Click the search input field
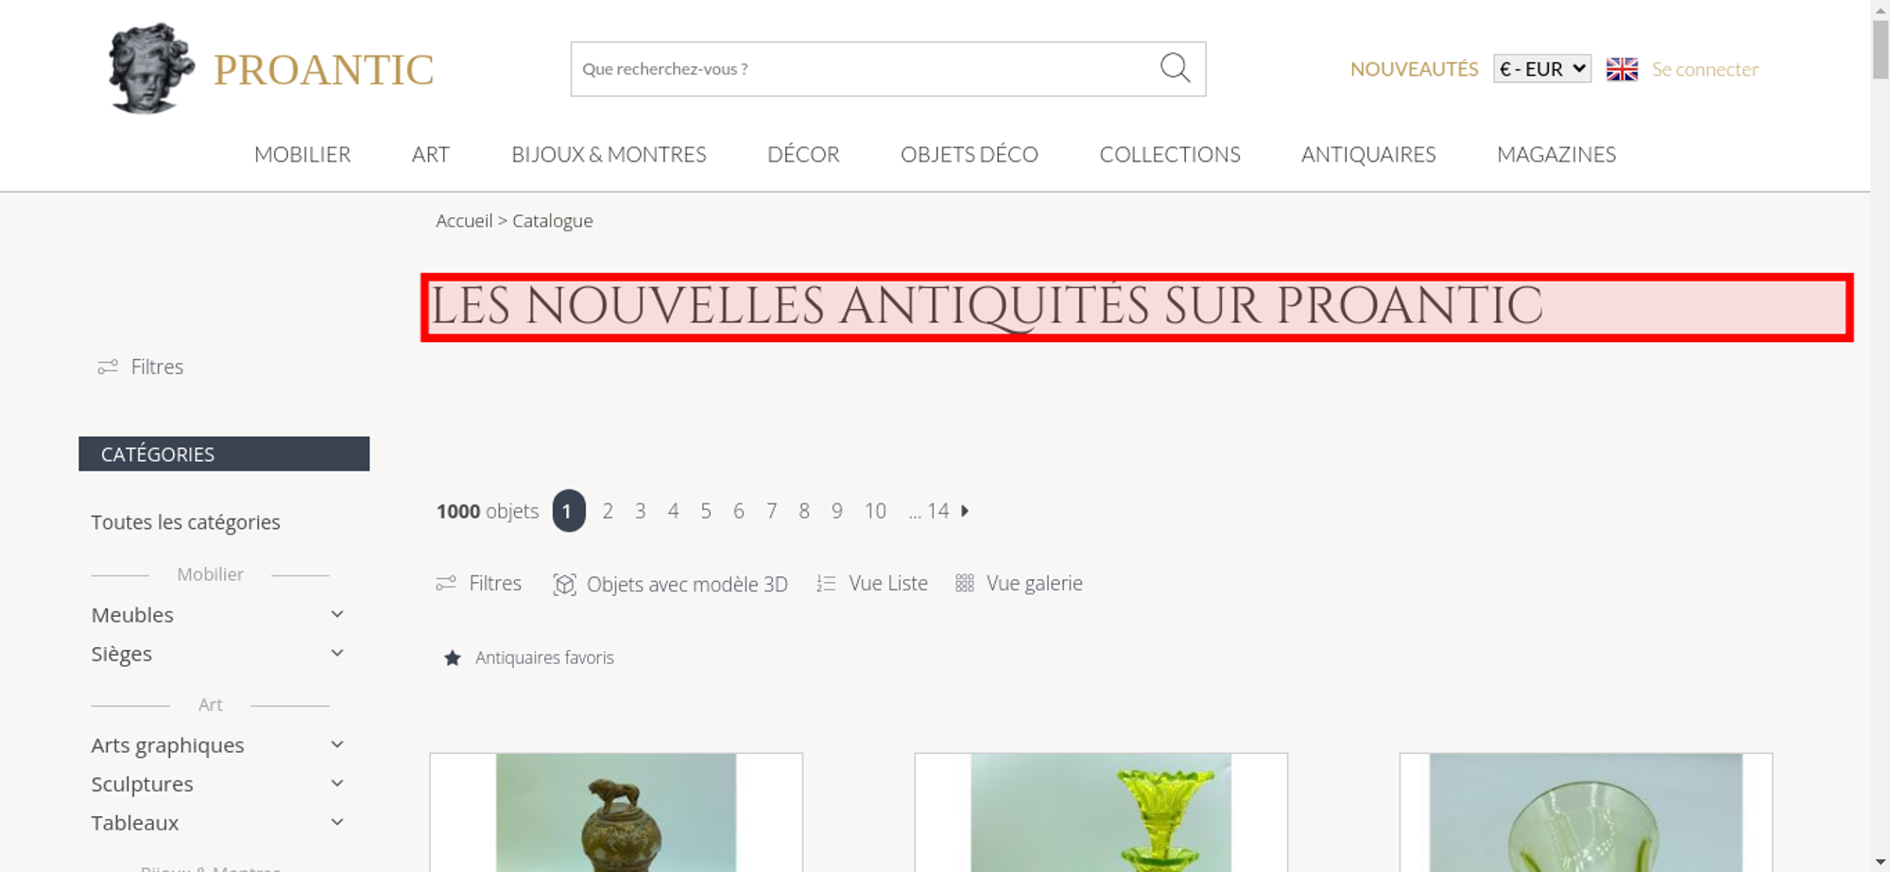This screenshot has height=872, width=1890. [864, 69]
